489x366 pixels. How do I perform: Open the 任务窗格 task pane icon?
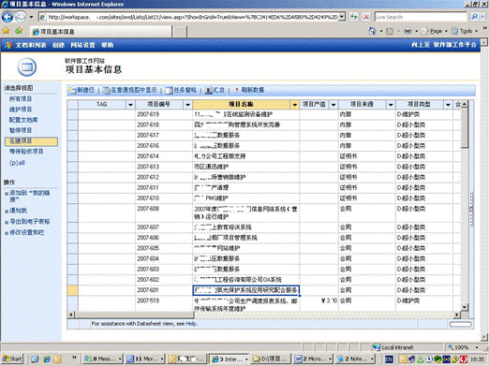[x=169, y=91]
